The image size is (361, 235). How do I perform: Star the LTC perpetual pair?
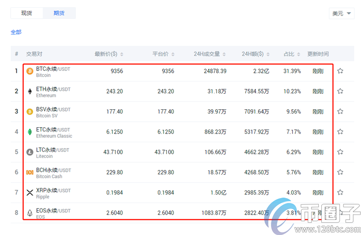340,152
